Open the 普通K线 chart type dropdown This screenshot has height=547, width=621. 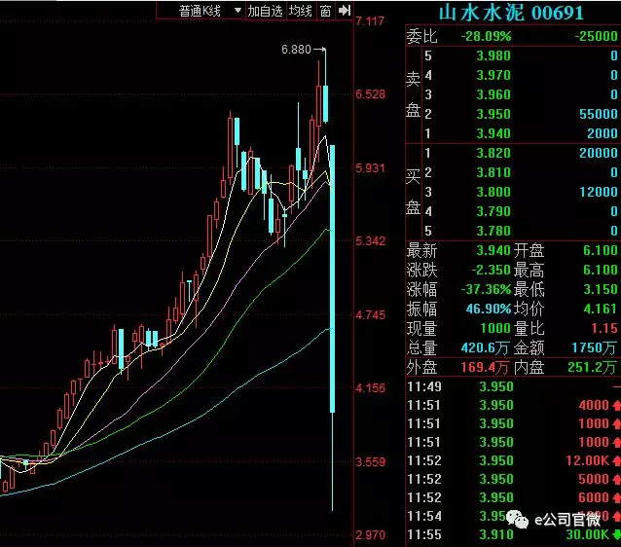(200, 11)
